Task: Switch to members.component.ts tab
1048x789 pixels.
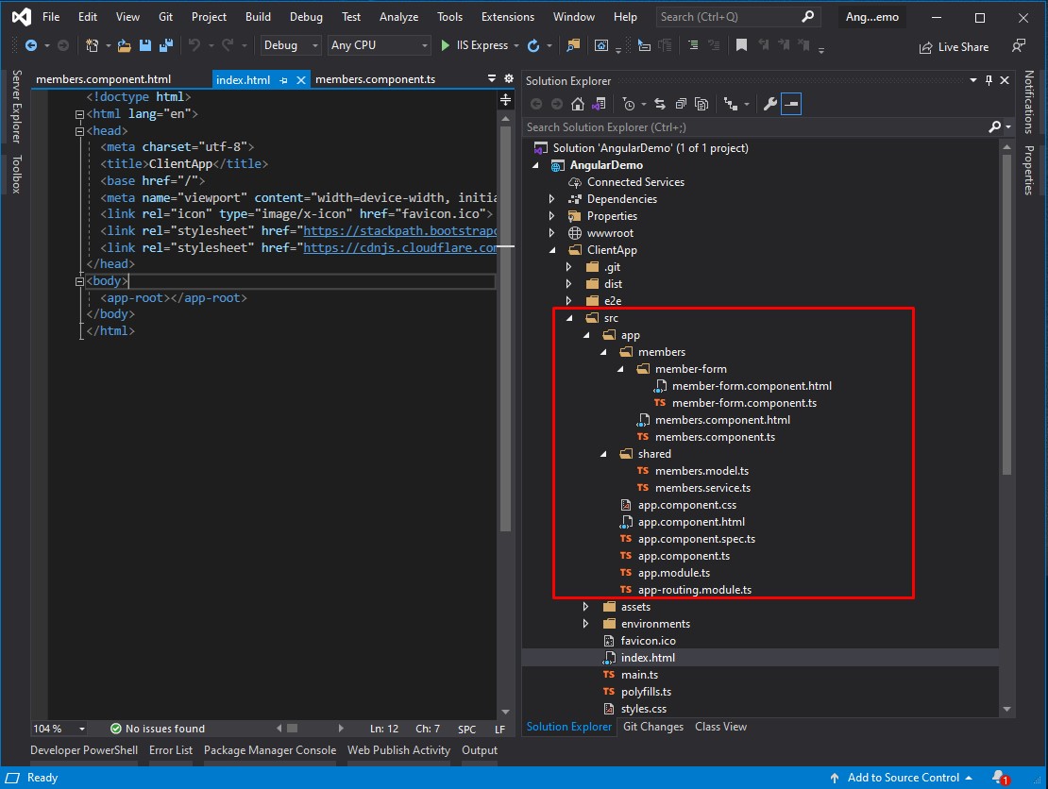Action: [375, 79]
